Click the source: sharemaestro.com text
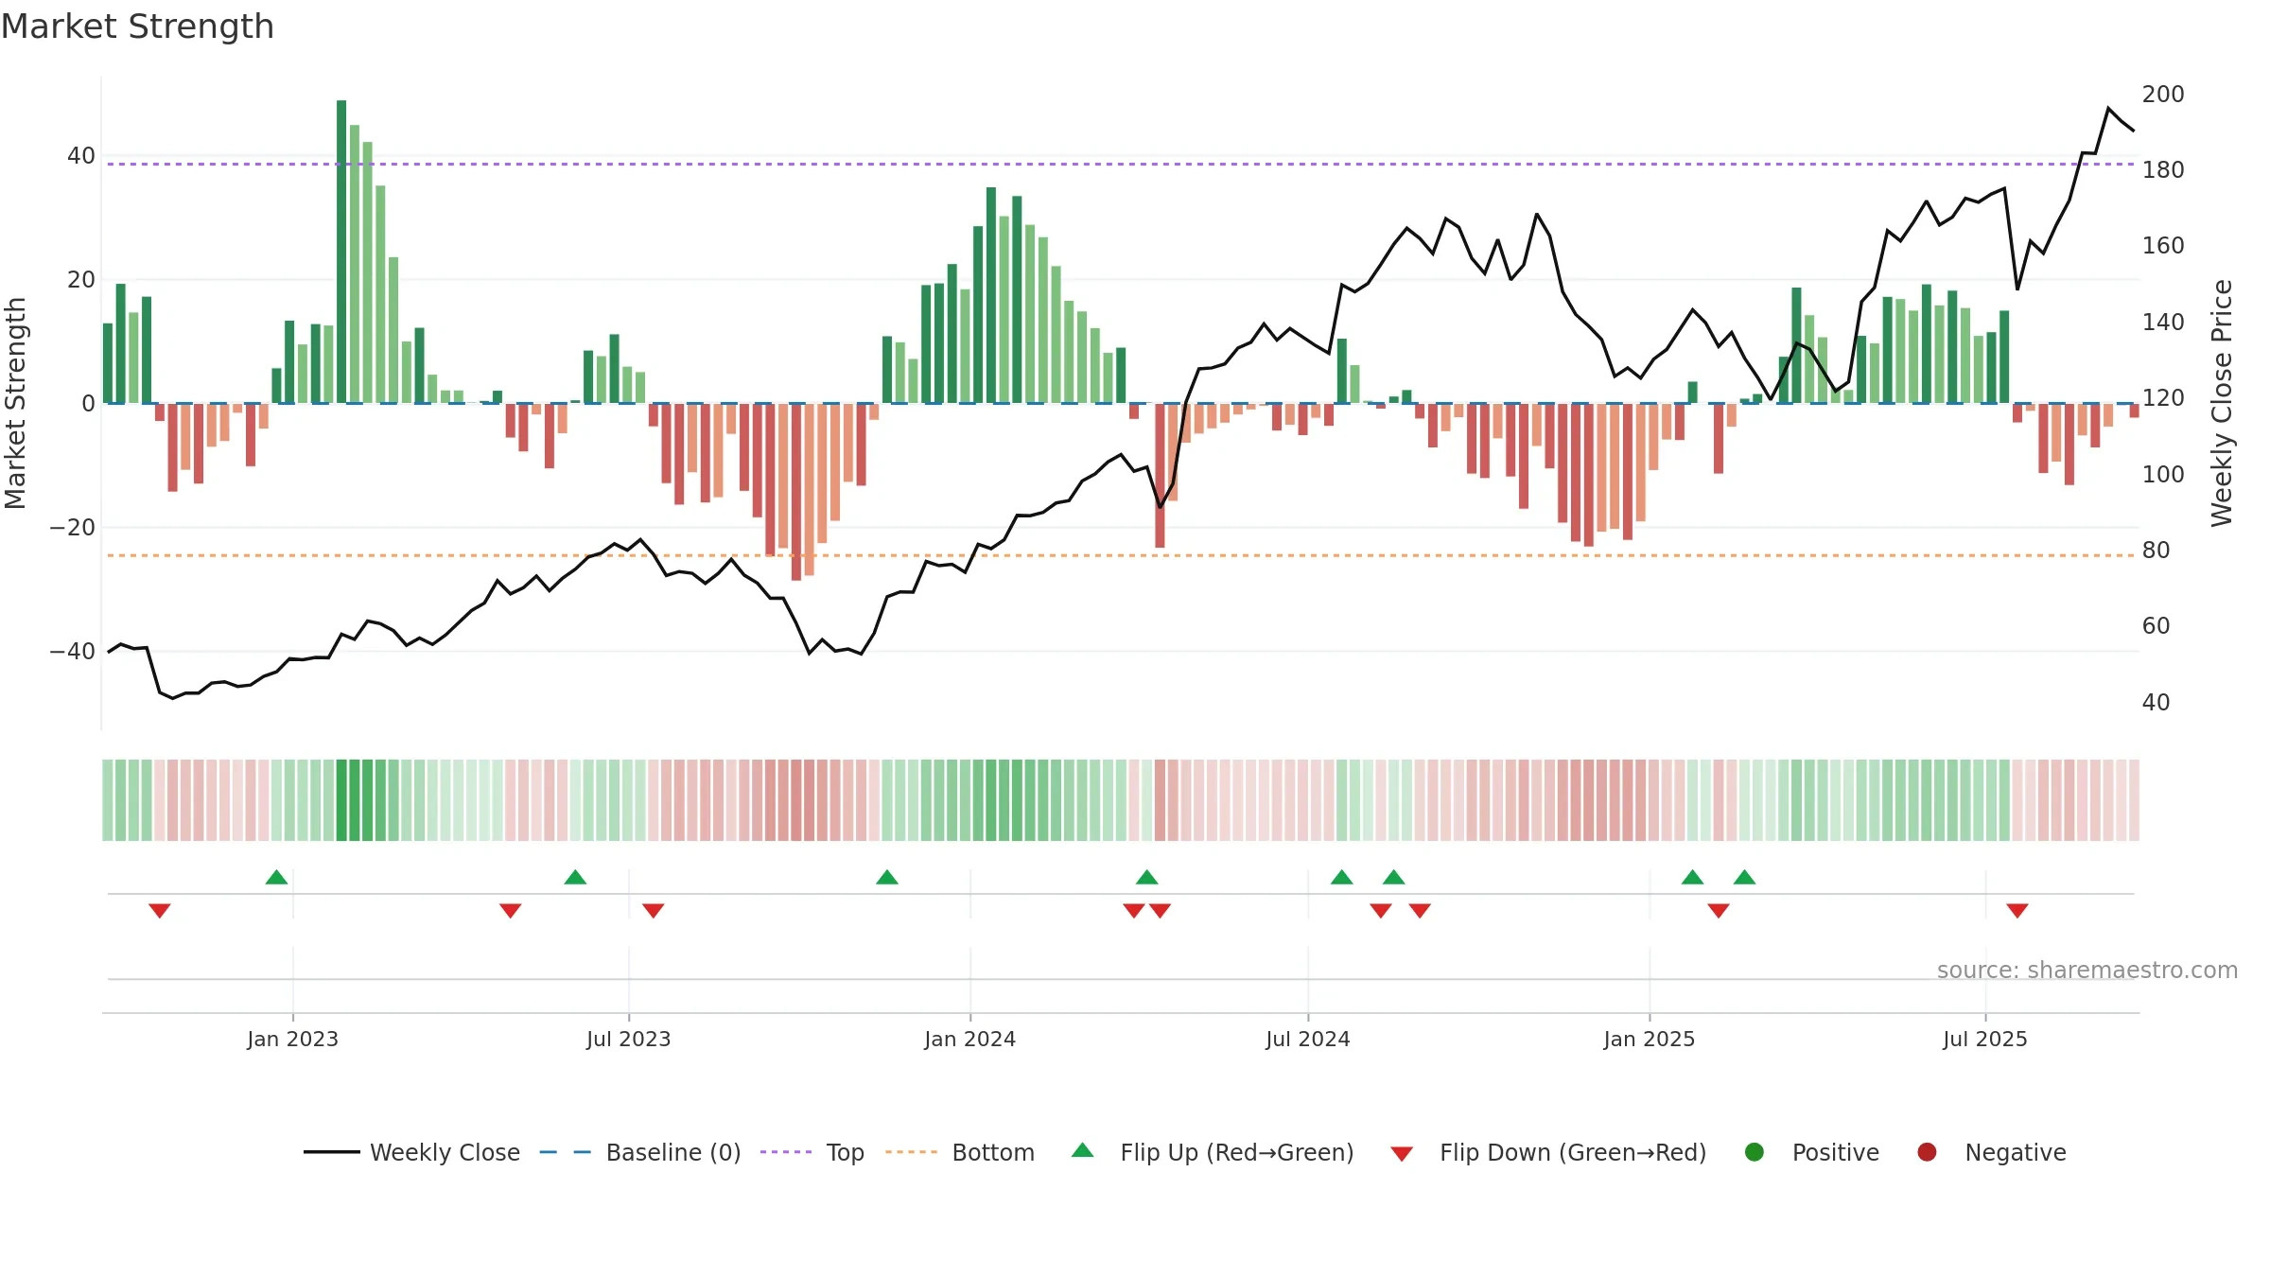 pyautogui.click(x=2087, y=970)
